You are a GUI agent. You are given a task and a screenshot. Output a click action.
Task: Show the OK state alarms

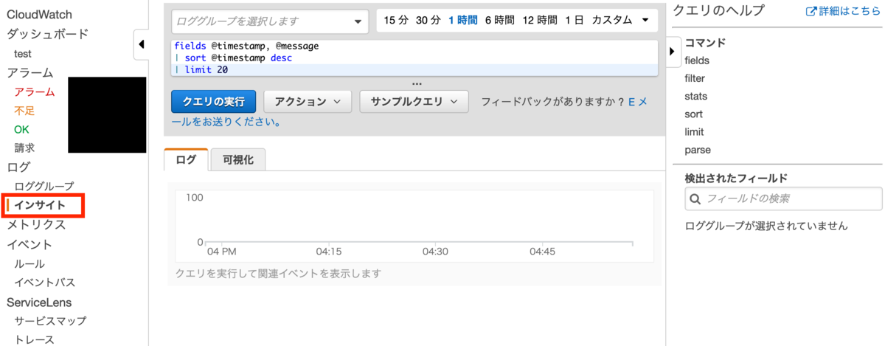pos(22,130)
